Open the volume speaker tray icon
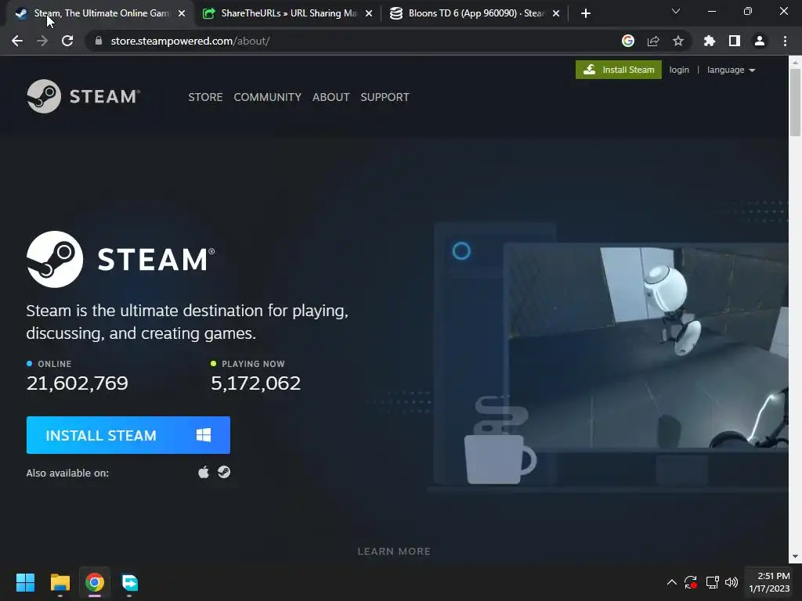Viewport: 802px width, 601px height. pos(732,582)
